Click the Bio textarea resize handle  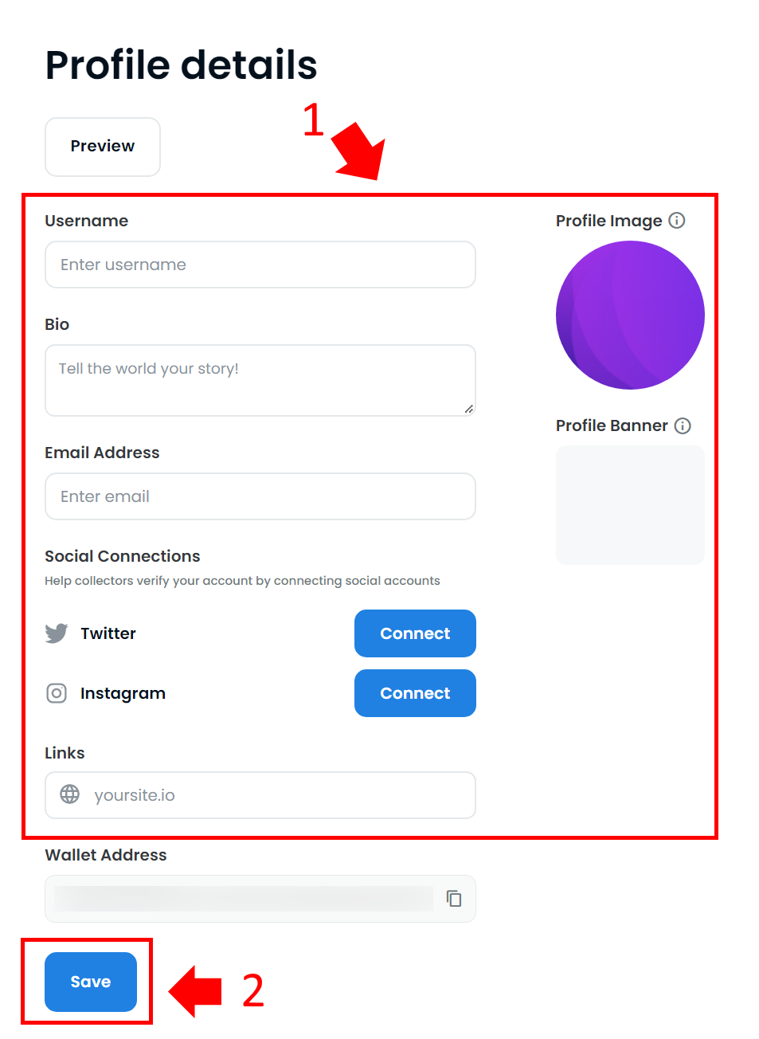click(469, 409)
